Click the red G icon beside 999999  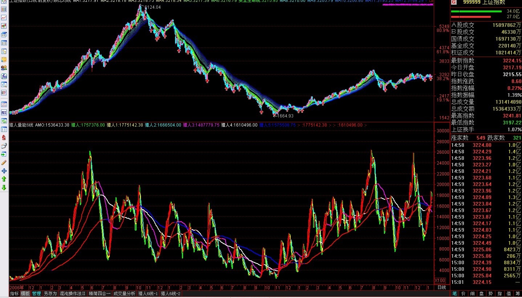454,2
